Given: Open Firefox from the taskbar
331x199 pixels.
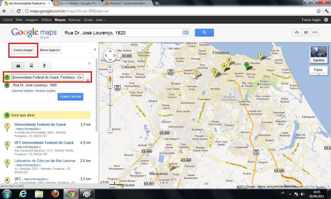Looking at the screenshot, I should (55, 194).
